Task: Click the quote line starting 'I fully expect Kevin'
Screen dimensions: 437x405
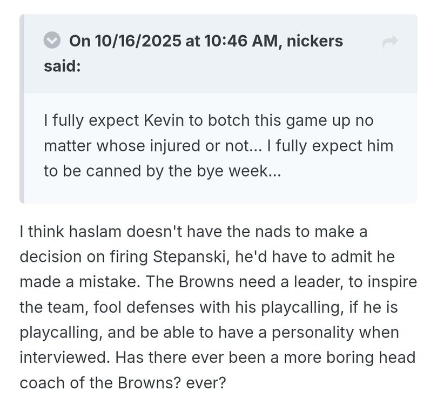Action: click(209, 121)
